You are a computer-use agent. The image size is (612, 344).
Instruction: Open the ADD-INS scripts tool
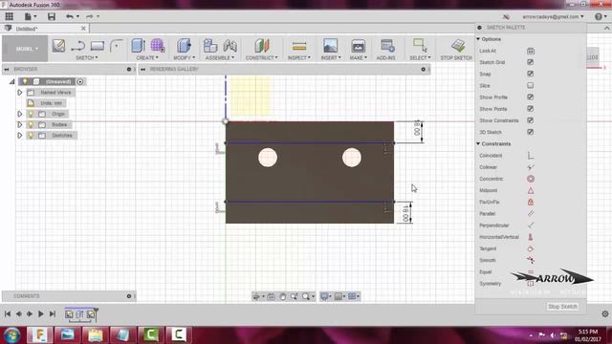[x=387, y=46]
